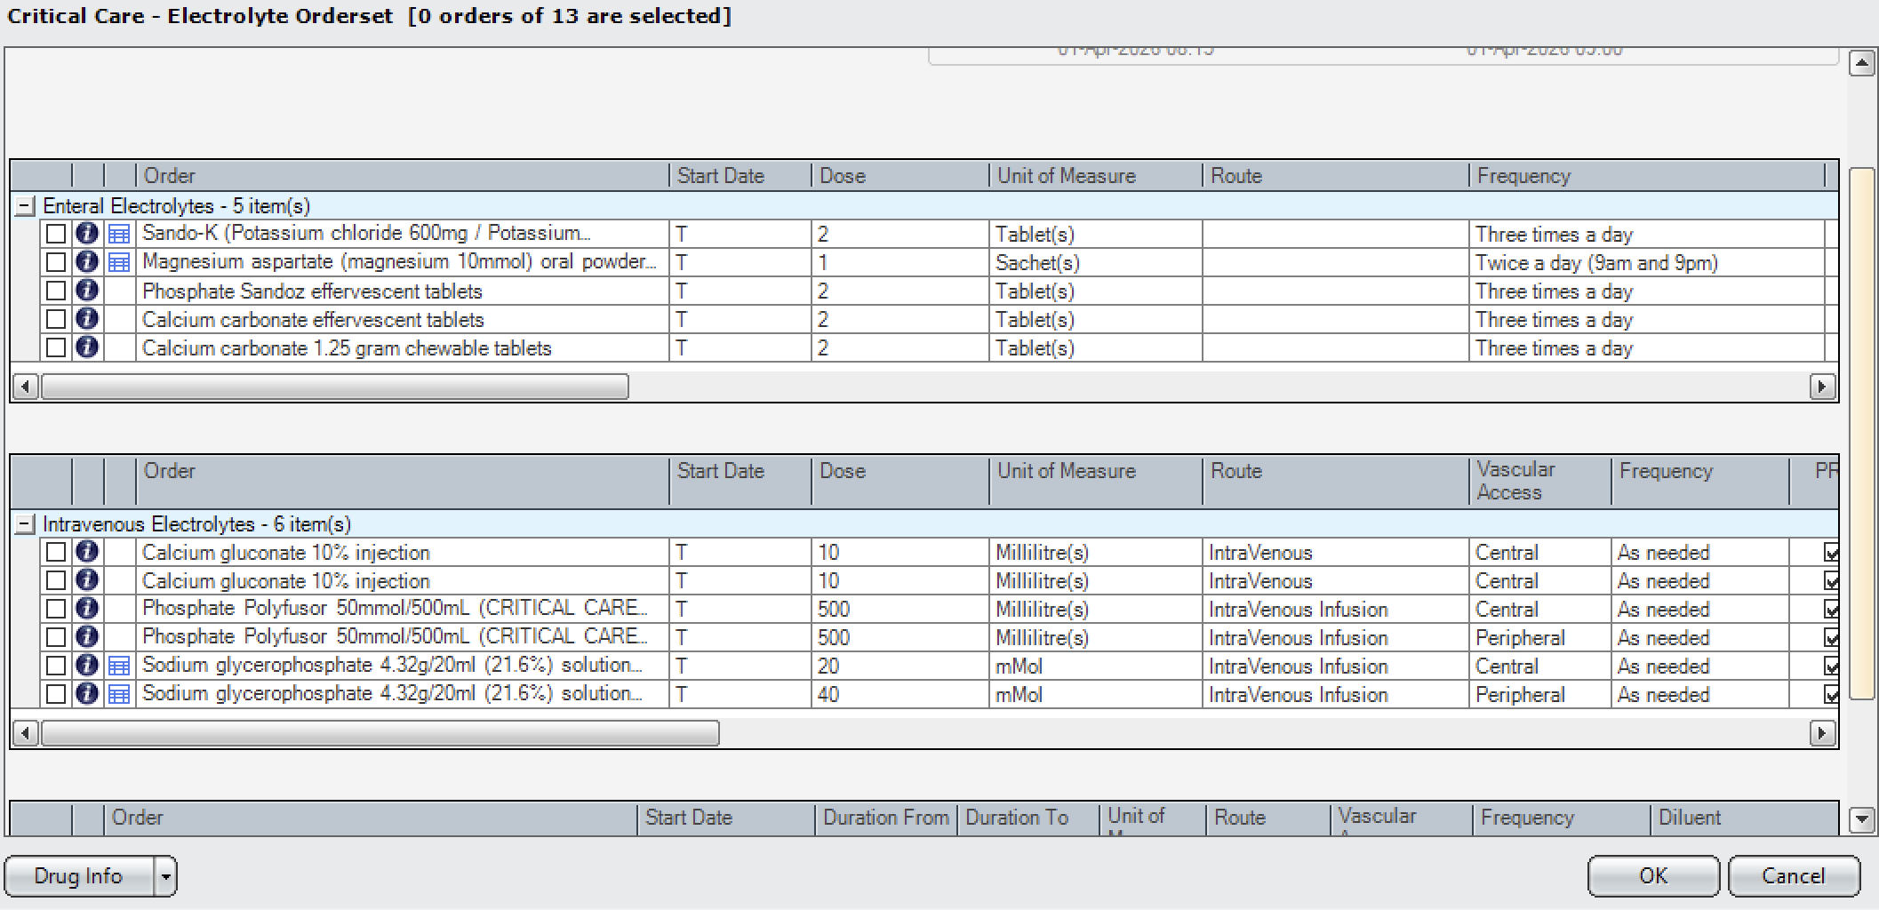Tick the Phosphate Sandoz tablets checkbox
The width and height of the screenshot is (1879, 910).
[56, 291]
